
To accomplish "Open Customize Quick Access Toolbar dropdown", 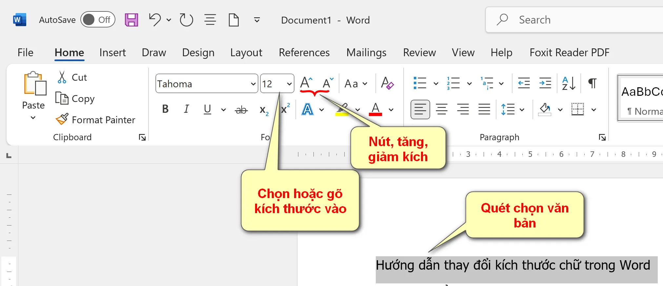I will pyautogui.click(x=257, y=20).
